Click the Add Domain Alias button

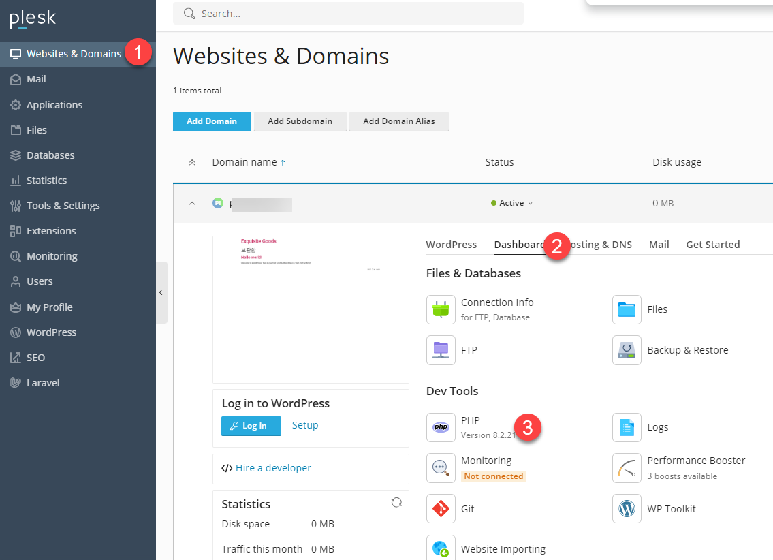point(399,121)
